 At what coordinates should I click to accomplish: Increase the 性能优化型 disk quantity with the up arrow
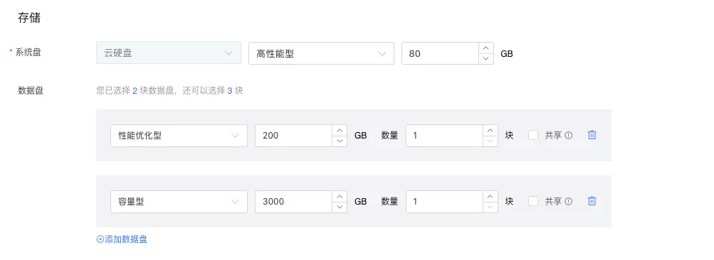(490, 130)
